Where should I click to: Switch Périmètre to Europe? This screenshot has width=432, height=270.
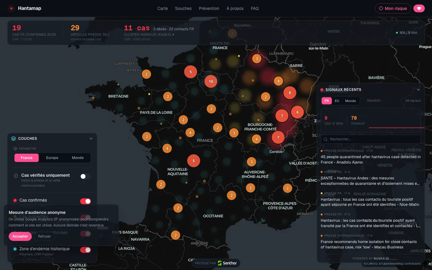point(52,158)
